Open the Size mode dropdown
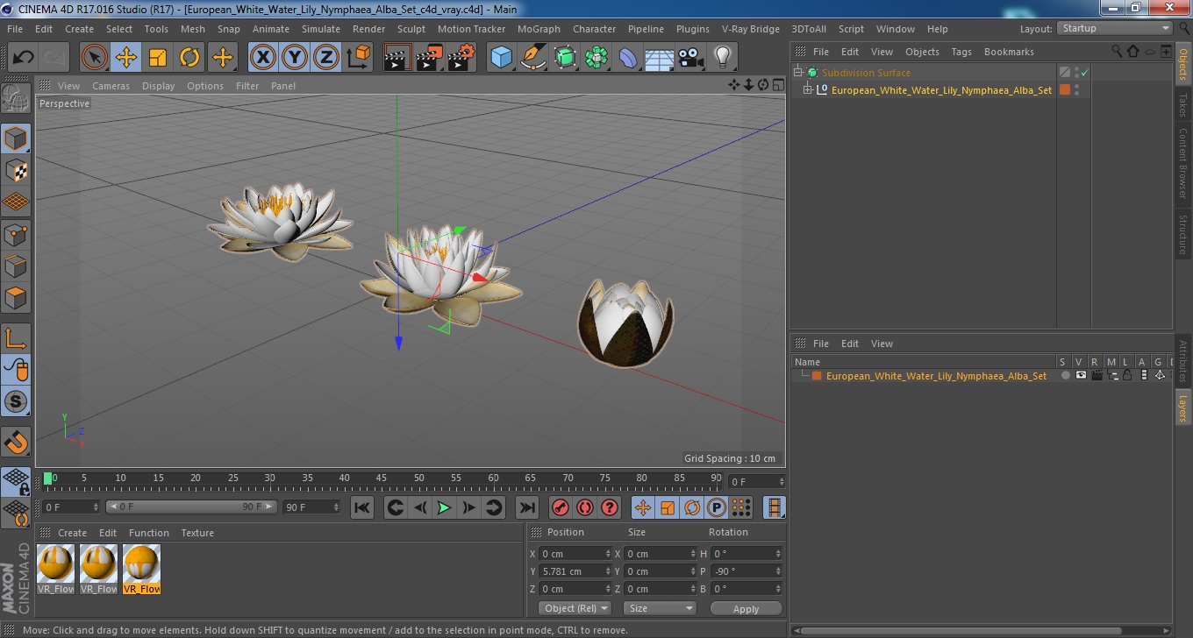 pos(660,608)
